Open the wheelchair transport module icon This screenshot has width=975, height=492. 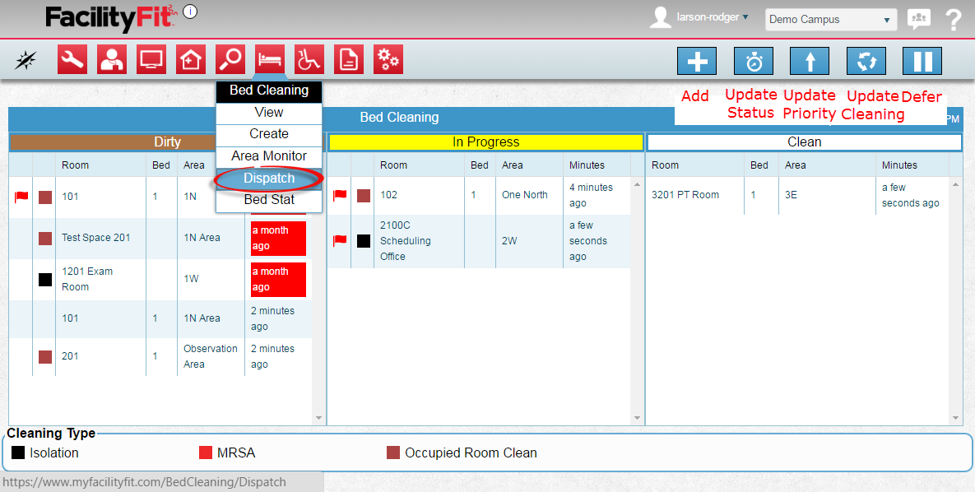[309, 59]
